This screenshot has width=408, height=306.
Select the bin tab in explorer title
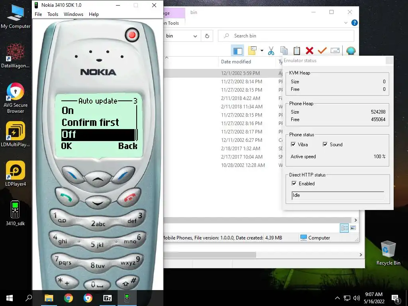click(194, 12)
